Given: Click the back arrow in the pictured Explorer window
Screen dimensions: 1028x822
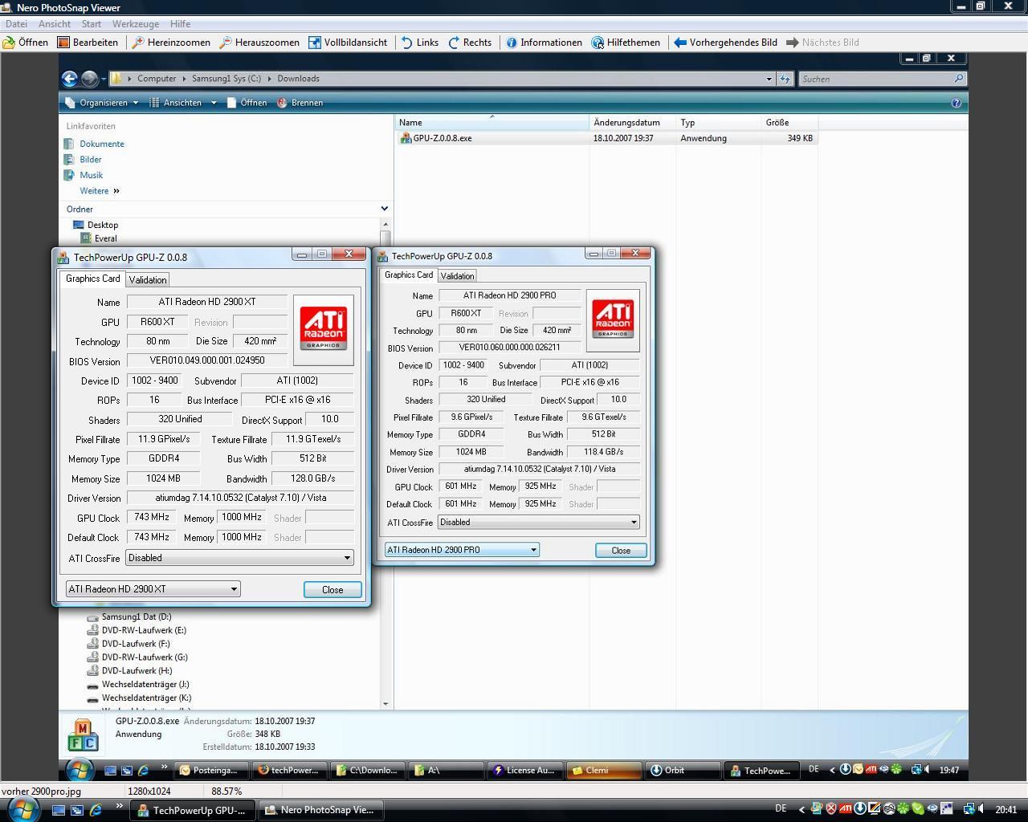Looking at the screenshot, I should (70, 79).
